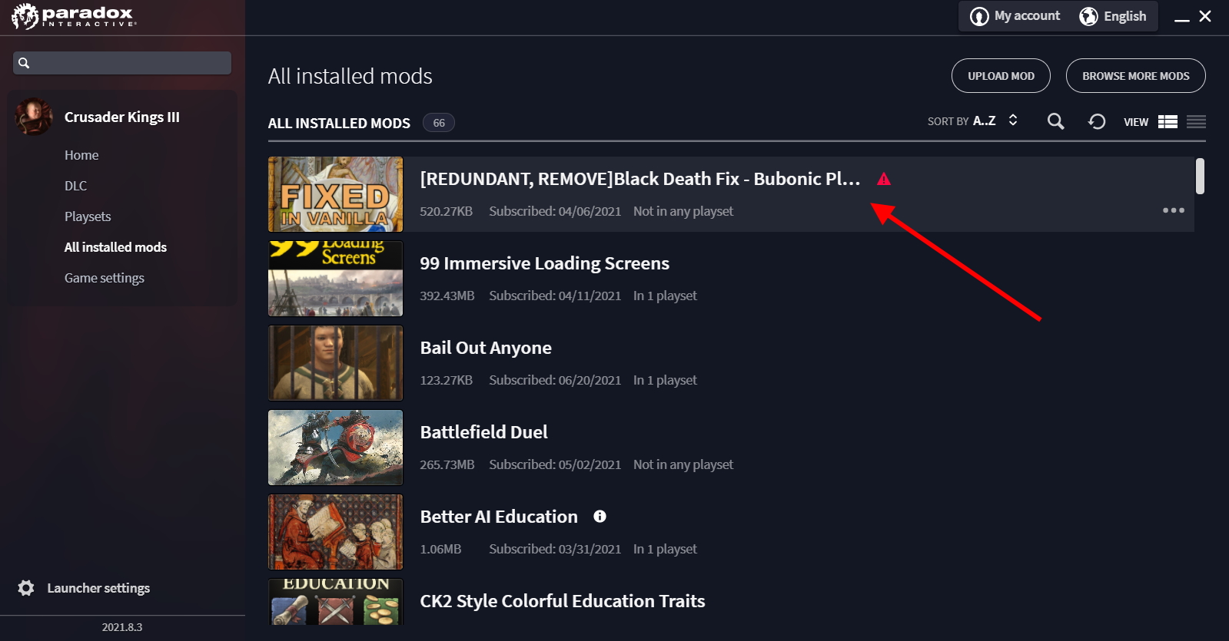Select CK2 Style Colorful Education Traits title
The height and width of the screenshot is (641, 1229).
point(562,601)
